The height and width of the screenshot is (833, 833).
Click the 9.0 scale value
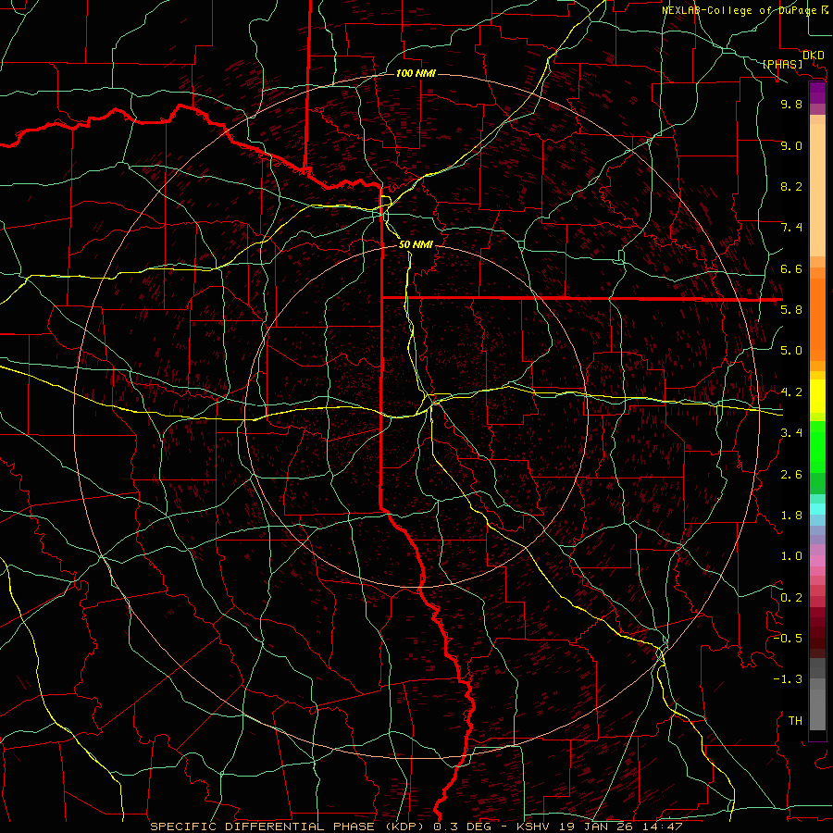pos(791,145)
